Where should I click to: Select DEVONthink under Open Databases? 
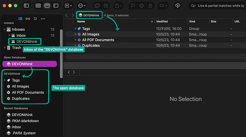[30, 64]
